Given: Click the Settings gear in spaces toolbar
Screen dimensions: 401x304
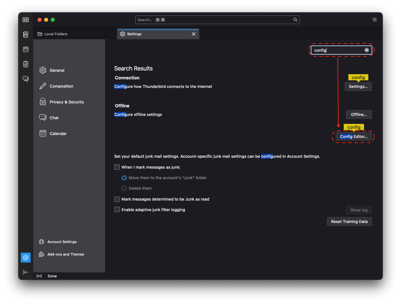Looking at the screenshot, I should coord(26,258).
